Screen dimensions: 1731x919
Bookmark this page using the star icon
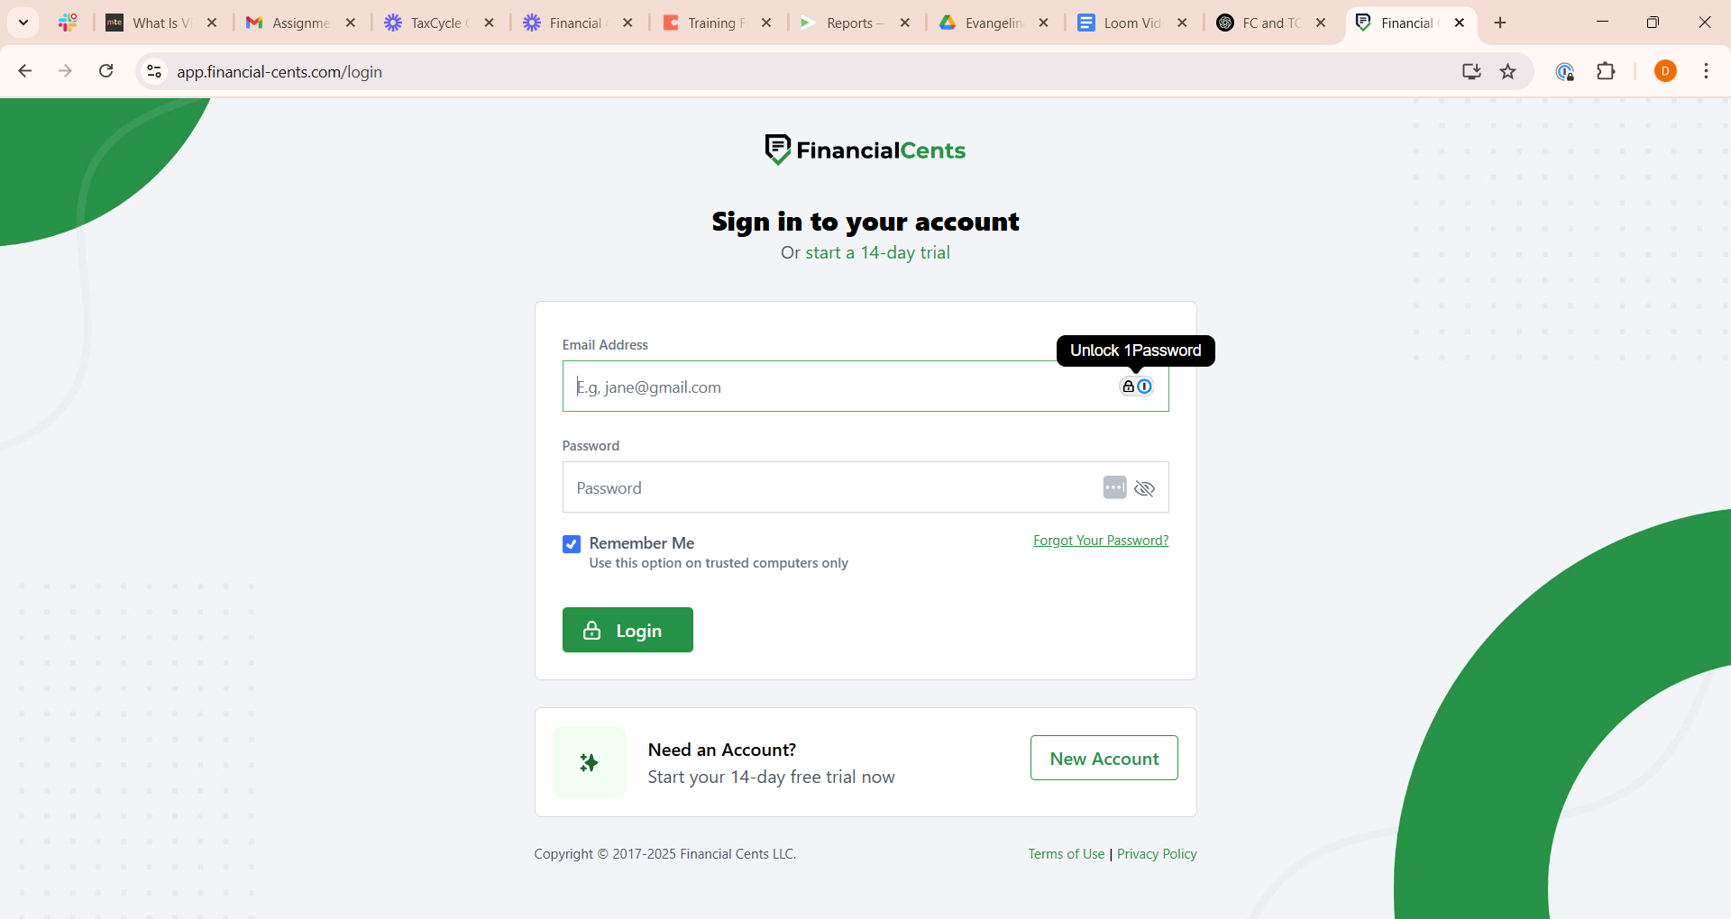(1508, 71)
